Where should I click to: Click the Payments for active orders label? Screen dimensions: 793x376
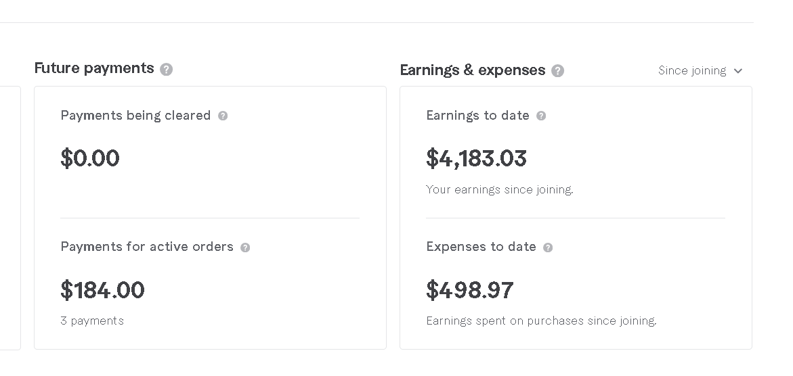point(147,247)
